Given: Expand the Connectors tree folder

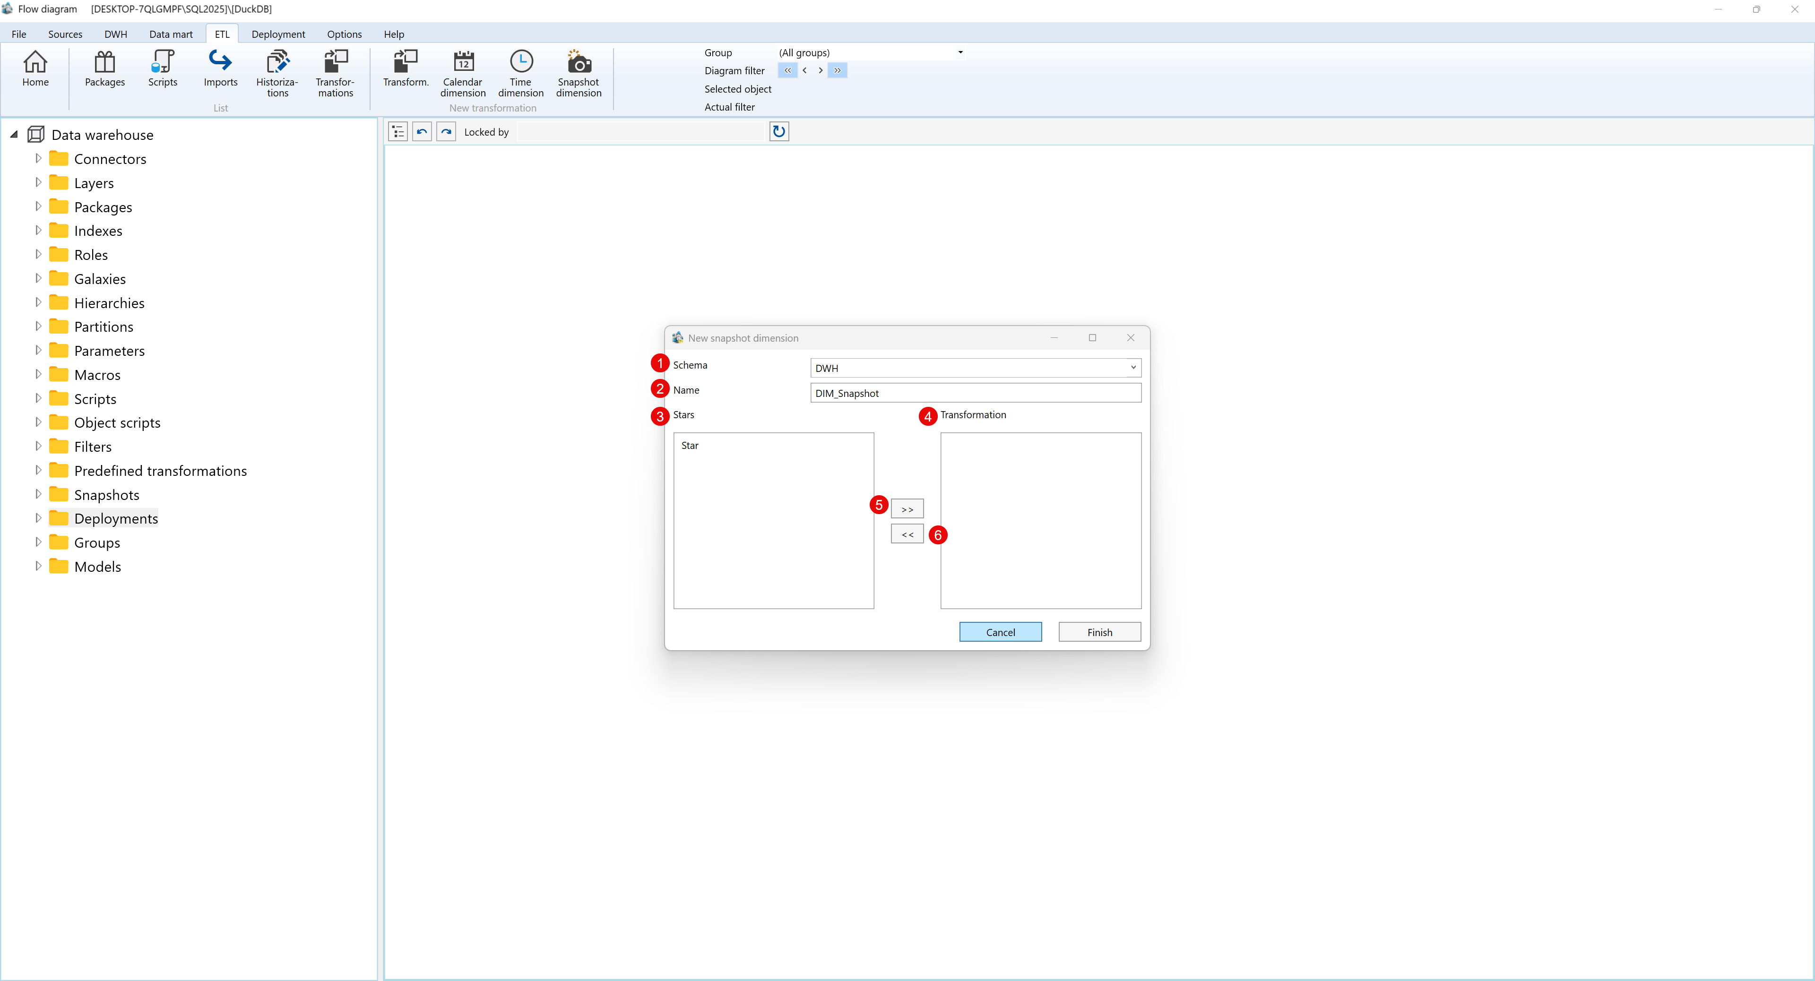Looking at the screenshot, I should pos(38,158).
